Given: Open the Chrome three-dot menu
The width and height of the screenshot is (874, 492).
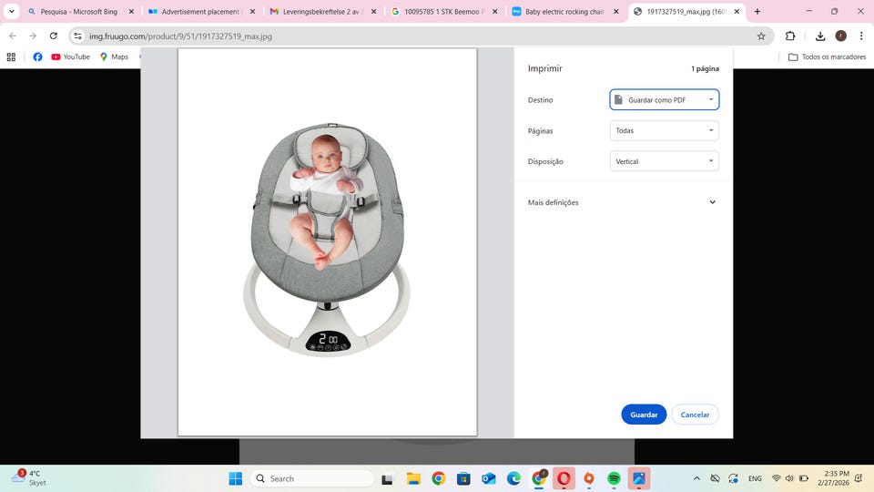Looking at the screenshot, I should point(861,36).
